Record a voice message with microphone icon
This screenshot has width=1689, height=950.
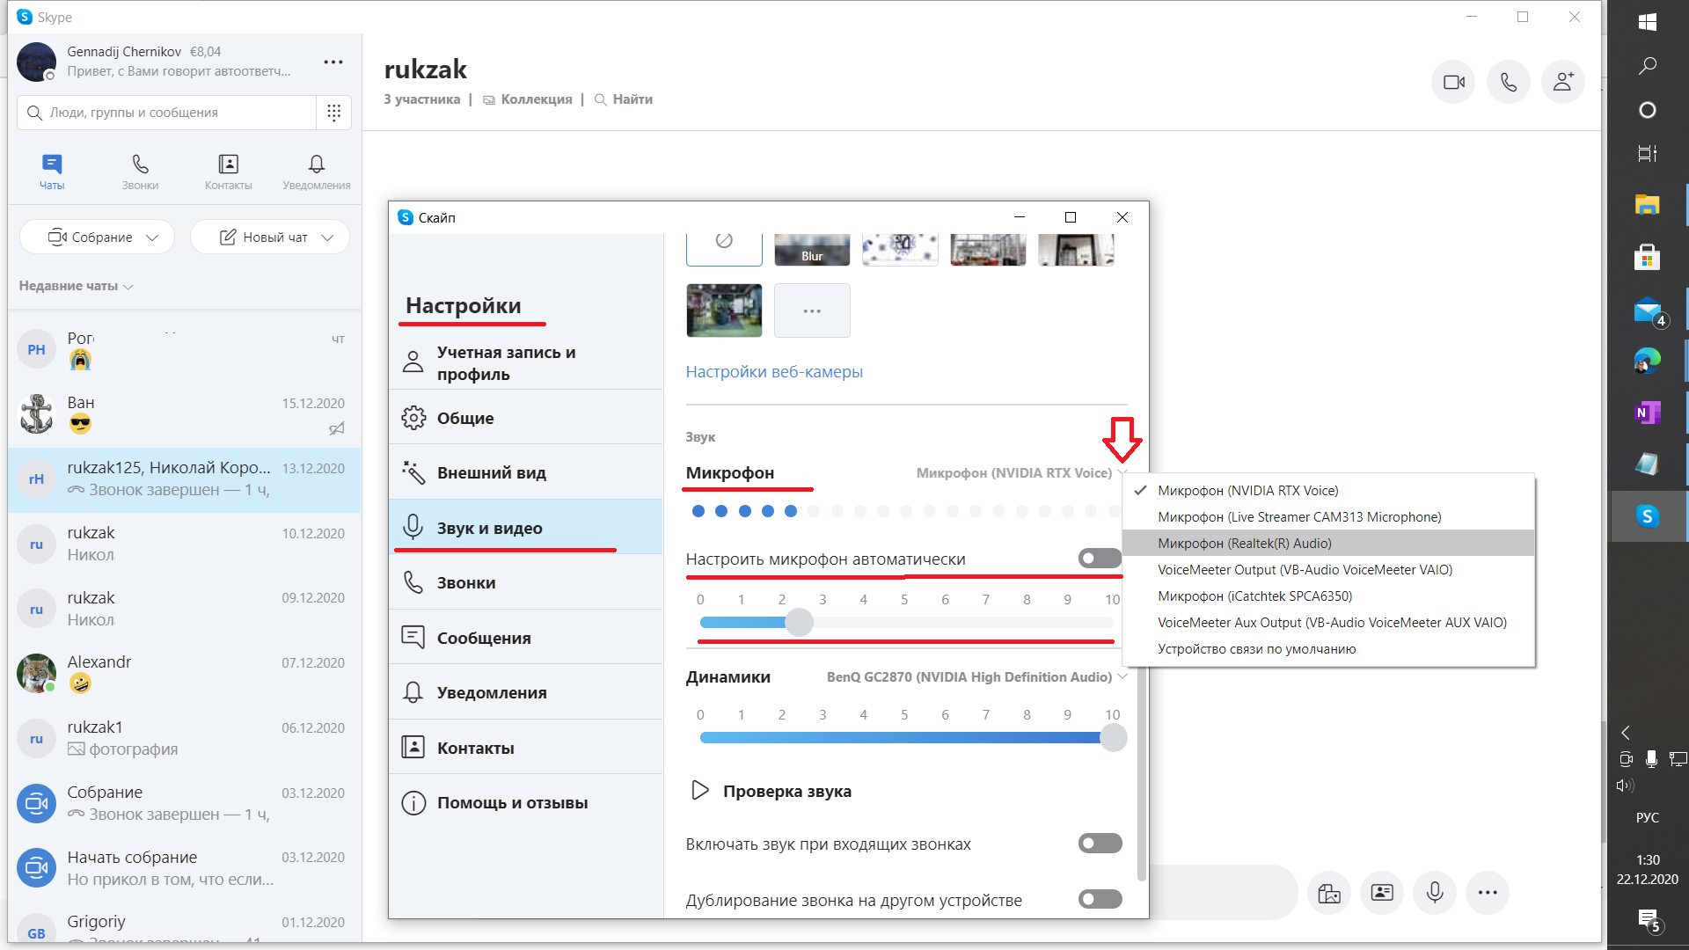(1435, 893)
